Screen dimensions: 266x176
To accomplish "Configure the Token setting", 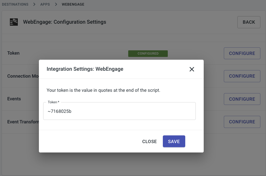I will (x=242, y=53).
